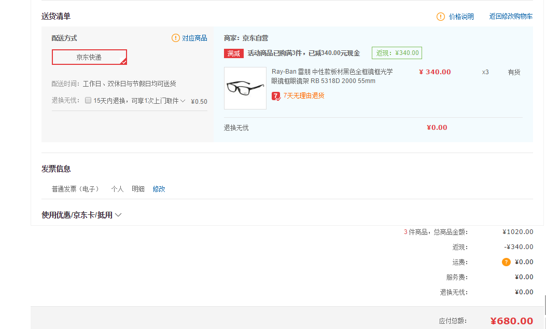Open 价格说明 link
The image size is (546, 329).
pos(461,17)
